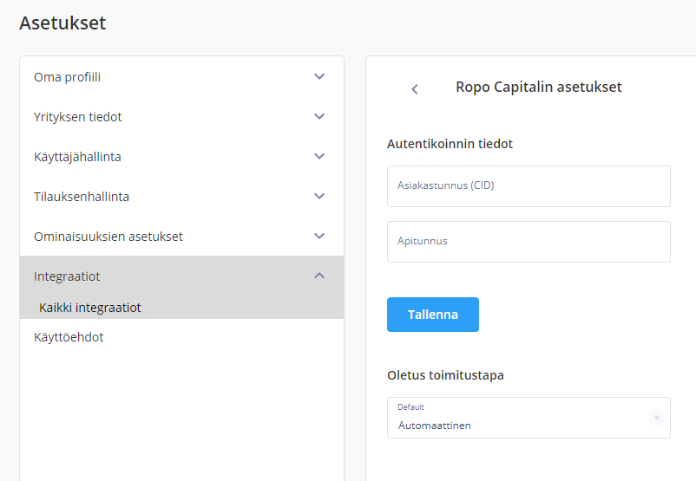Collapse Integraatiot section with up chevron
Viewport: 696px width, 481px height.
click(319, 276)
